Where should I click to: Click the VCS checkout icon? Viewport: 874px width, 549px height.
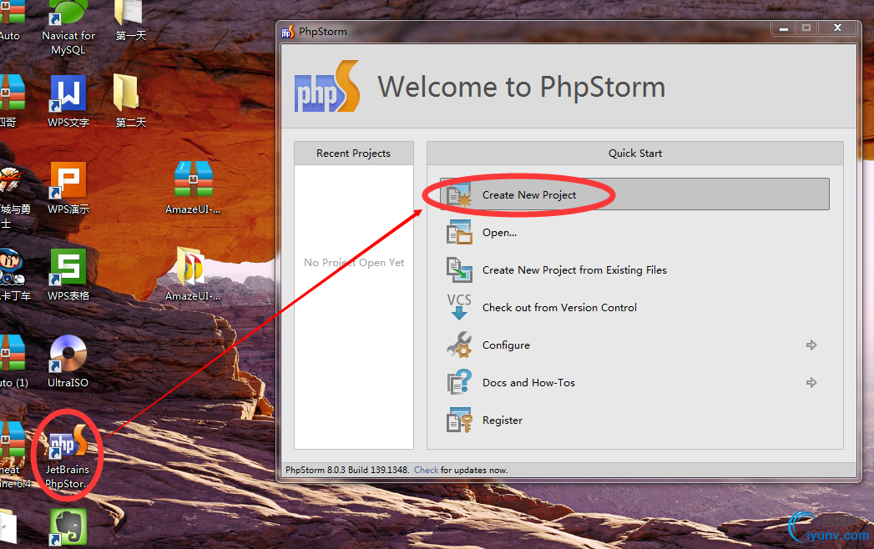point(459,307)
